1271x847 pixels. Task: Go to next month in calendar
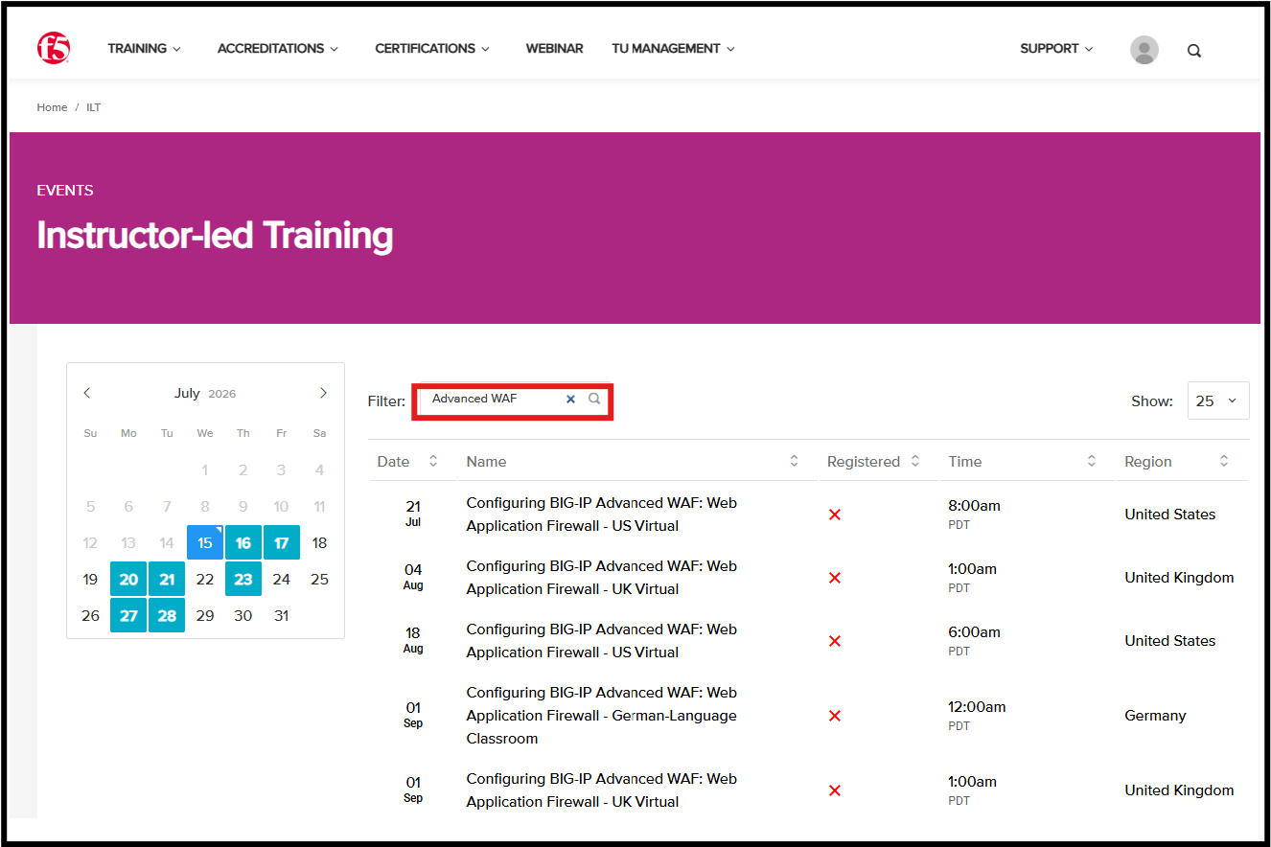tap(323, 393)
